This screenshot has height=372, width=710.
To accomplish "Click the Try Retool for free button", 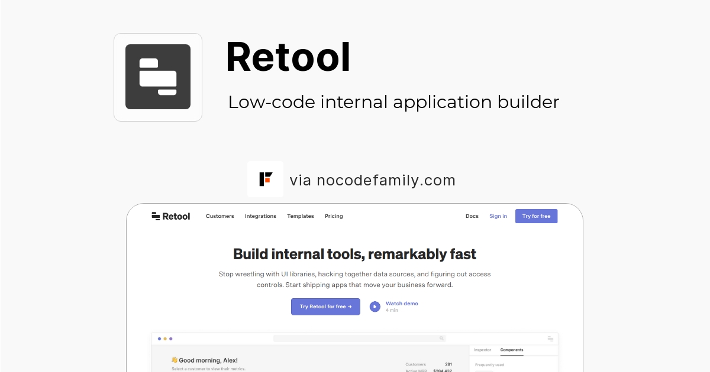I will click(325, 306).
